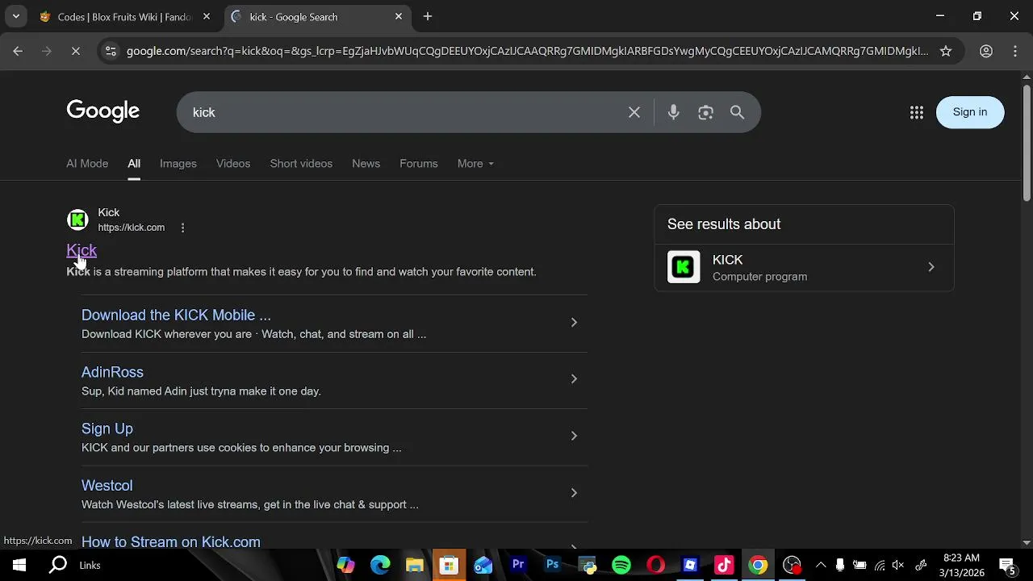Screen dimensions: 1033x581
Task: Expand the More search filters dropdown
Action: 475,163
